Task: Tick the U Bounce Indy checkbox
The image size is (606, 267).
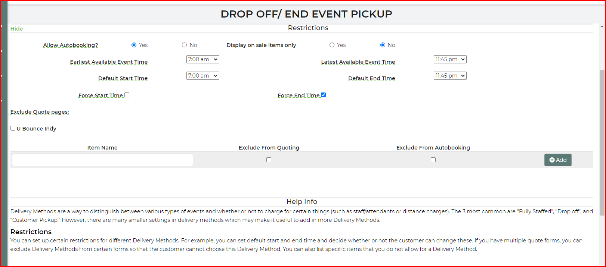Action: coord(13,128)
